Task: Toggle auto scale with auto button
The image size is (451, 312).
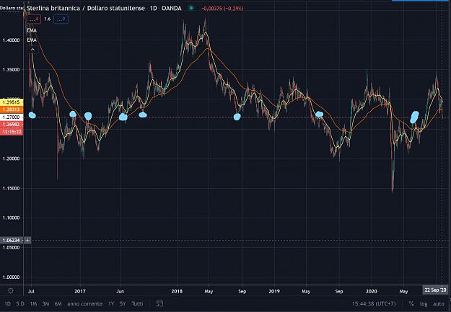Action: pyautogui.click(x=438, y=303)
